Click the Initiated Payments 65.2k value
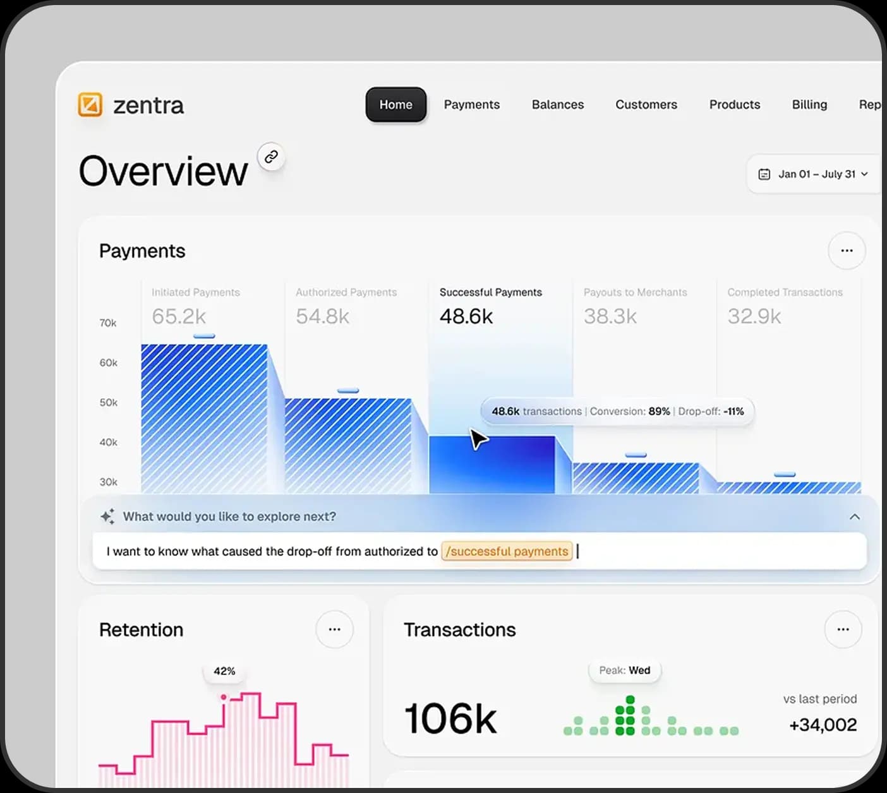This screenshot has height=793, width=887. tap(179, 316)
